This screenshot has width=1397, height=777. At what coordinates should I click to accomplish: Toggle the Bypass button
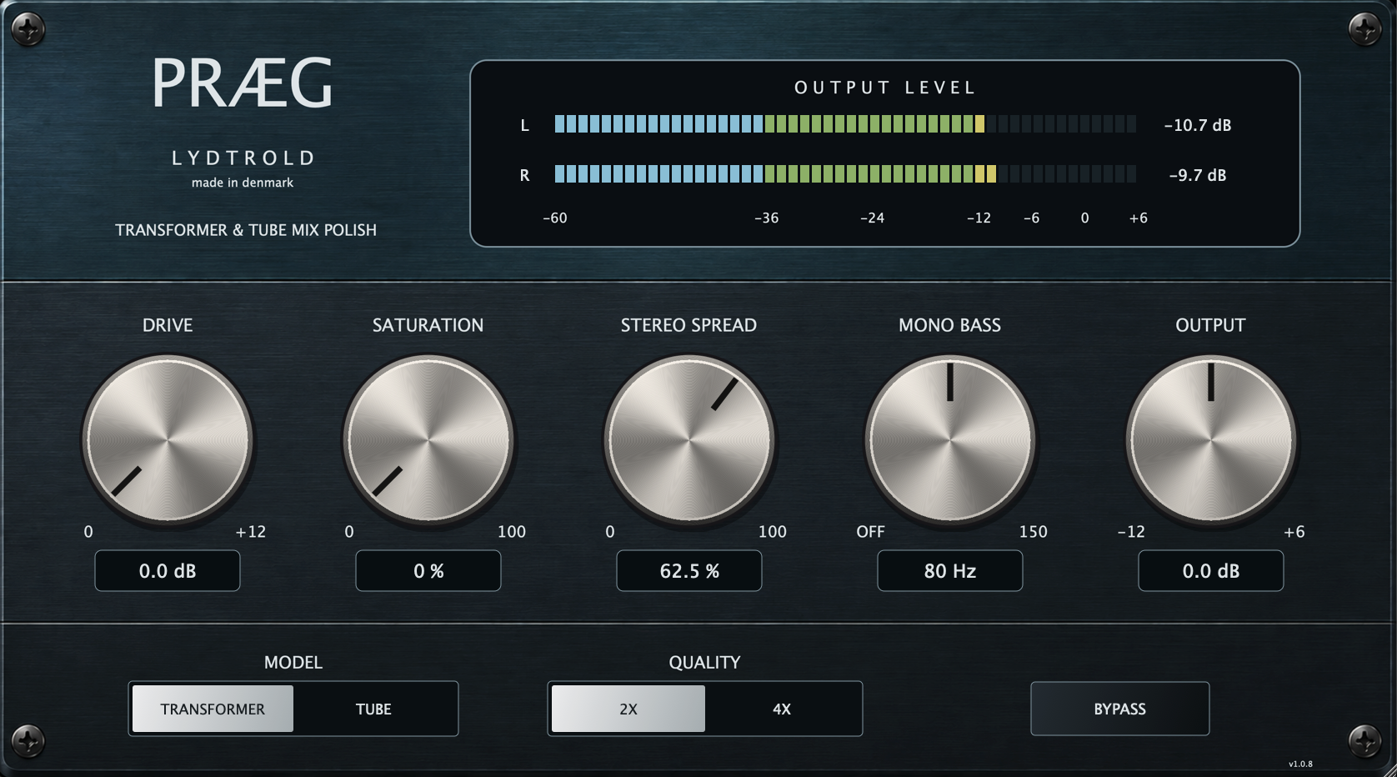(1119, 709)
